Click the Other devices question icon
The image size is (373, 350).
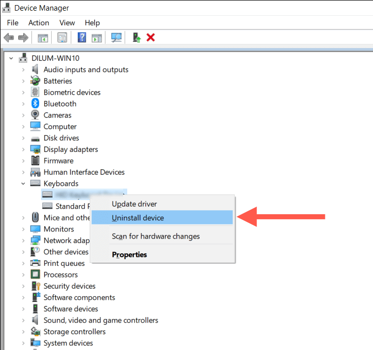click(x=35, y=252)
